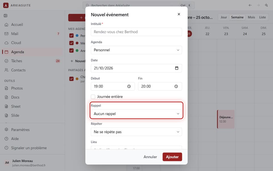Close the Nouvel événement dialog
Viewport: 273px width, 171px height.
[179, 14]
